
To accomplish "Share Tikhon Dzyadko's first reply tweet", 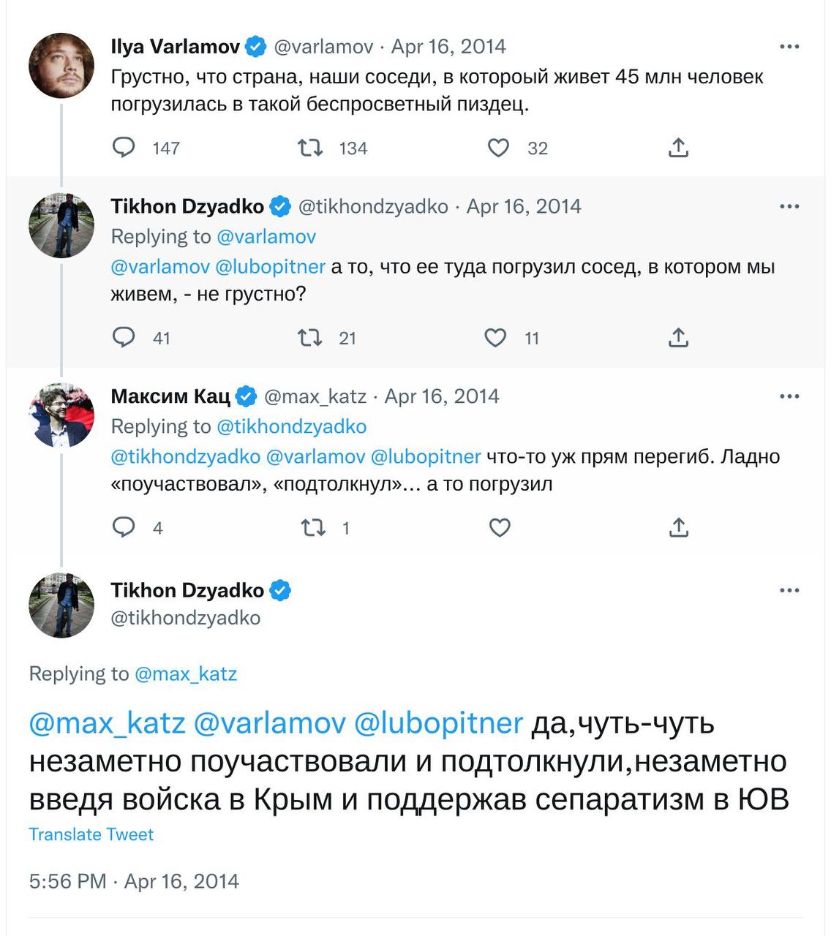I will pos(678,337).
